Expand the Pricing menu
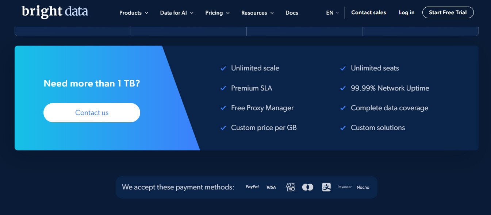This screenshot has height=215, width=491. 218,13
